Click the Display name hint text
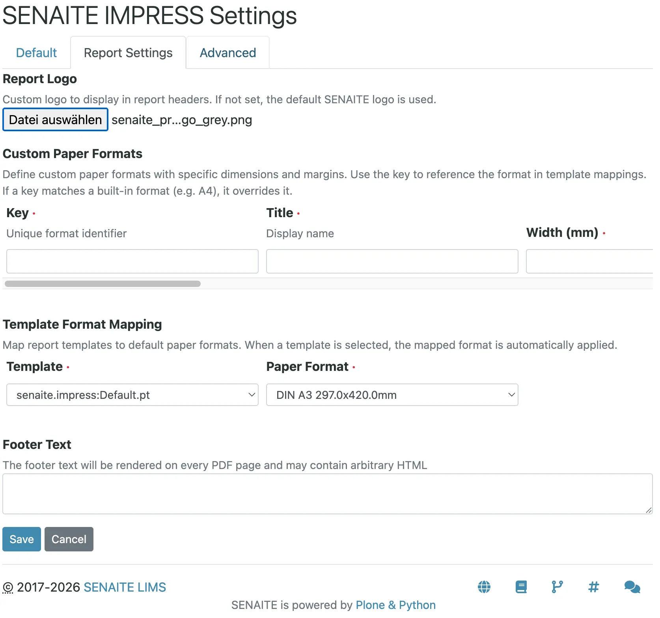Viewport: 660px width, 618px height. click(x=300, y=233)
